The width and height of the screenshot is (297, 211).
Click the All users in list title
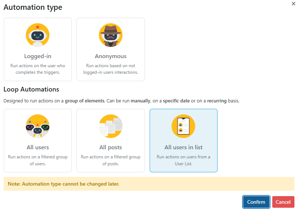tap(183, 147)
